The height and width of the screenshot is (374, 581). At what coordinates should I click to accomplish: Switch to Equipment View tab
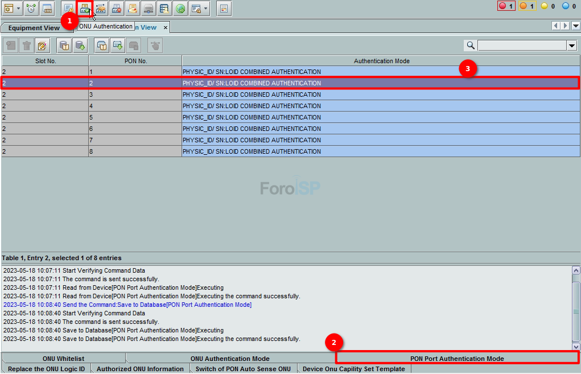coord(34,28)
